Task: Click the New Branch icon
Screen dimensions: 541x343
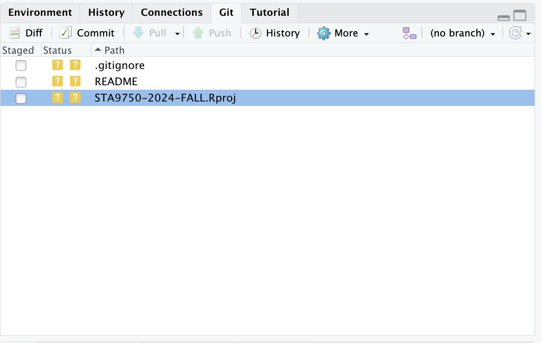Action: point(409,33)
